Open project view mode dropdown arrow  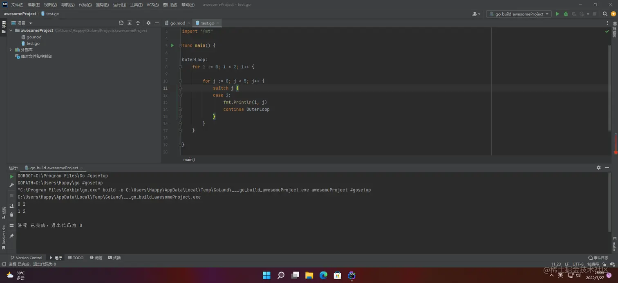(31, 23)
